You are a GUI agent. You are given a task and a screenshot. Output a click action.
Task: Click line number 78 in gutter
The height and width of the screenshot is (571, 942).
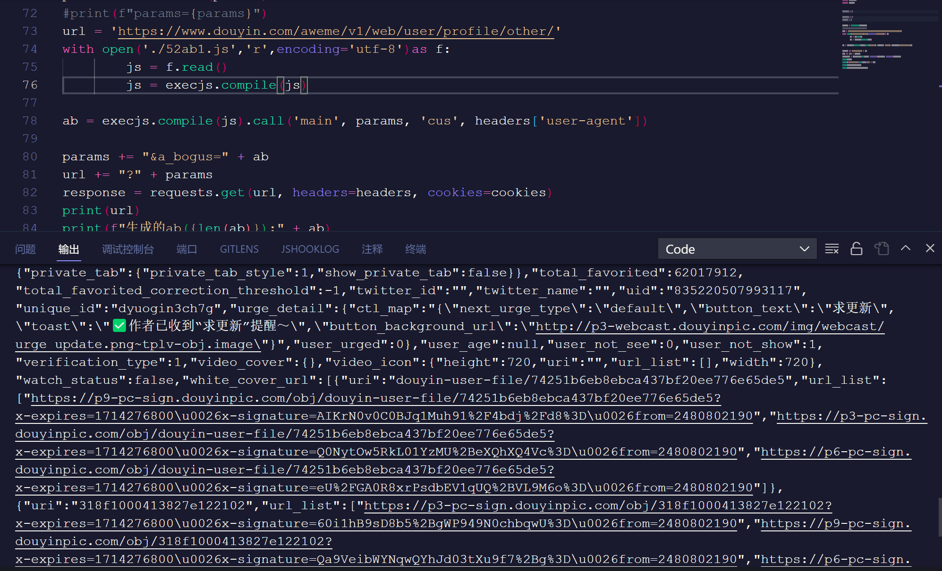point(30,121)
